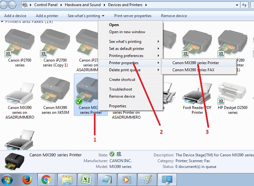Click '0 document(s) in queue' status text
Screen dimensions: 254x186
coord(196,167)
